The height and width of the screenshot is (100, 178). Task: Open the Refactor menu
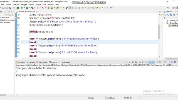pos(16,4)
